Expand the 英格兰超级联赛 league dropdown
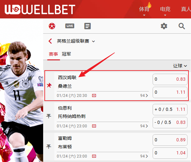 [x=93, y=41]
